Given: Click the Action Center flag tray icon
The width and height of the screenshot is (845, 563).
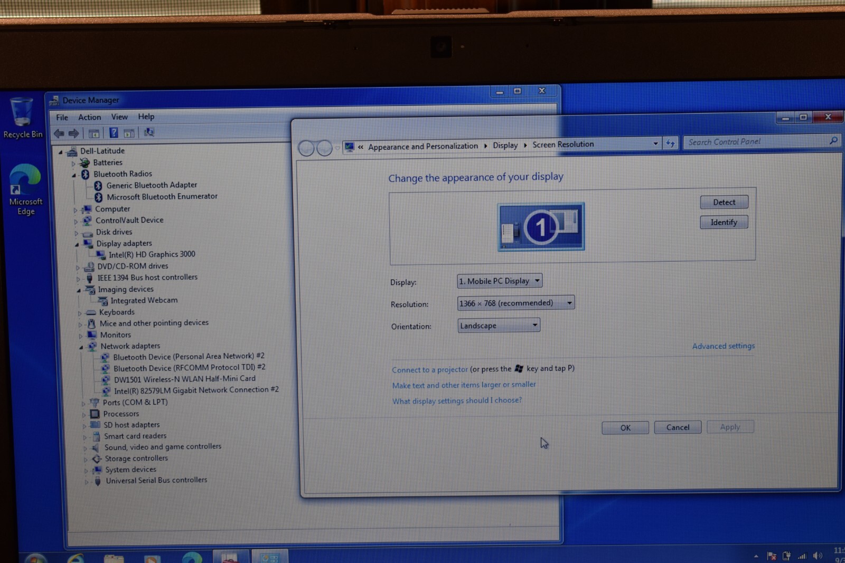Looking at the screenshot, I should [772, 556].
